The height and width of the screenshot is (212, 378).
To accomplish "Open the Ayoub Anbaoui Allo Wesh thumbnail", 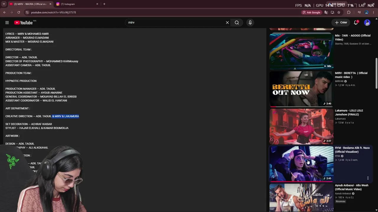I will pyautogui.click(x=302, y=198).
